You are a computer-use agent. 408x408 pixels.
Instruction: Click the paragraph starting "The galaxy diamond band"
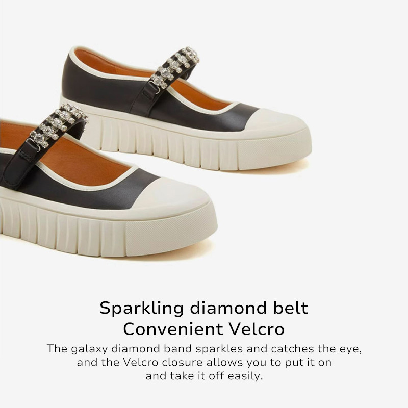204,362
